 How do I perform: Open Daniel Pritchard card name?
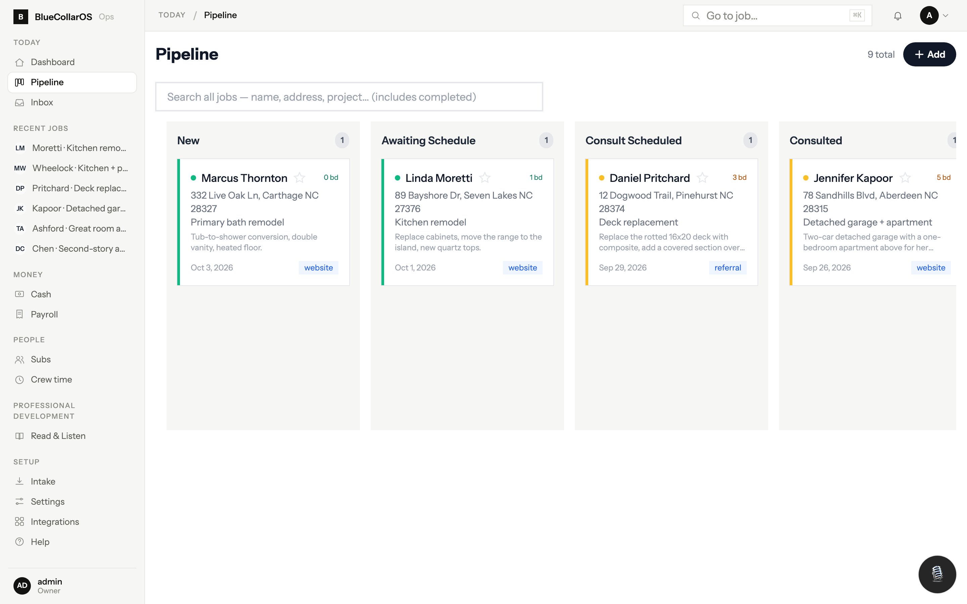click(649, 178)
